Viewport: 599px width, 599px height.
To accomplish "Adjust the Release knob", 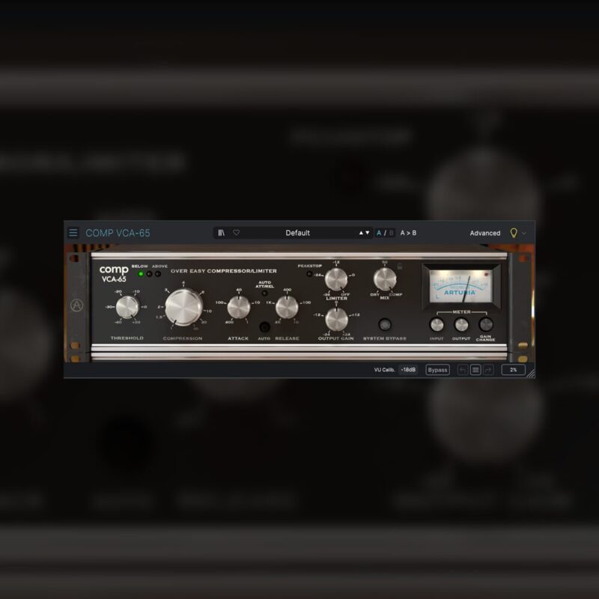I will tap(287, 307).
